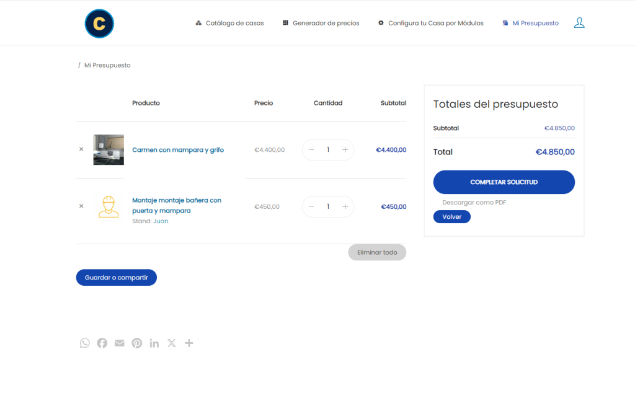Go to Generador de precios
The height and width of the screenshot is (393, 635).
321,23
